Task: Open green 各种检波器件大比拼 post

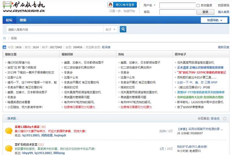Action: point(200,97)
